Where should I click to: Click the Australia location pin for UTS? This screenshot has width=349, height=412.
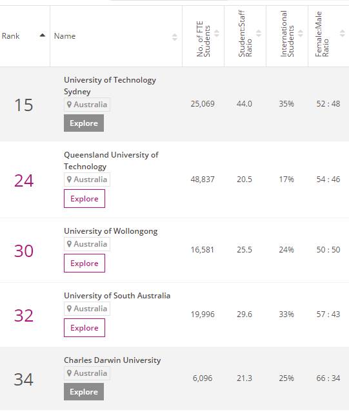[69, 105]
